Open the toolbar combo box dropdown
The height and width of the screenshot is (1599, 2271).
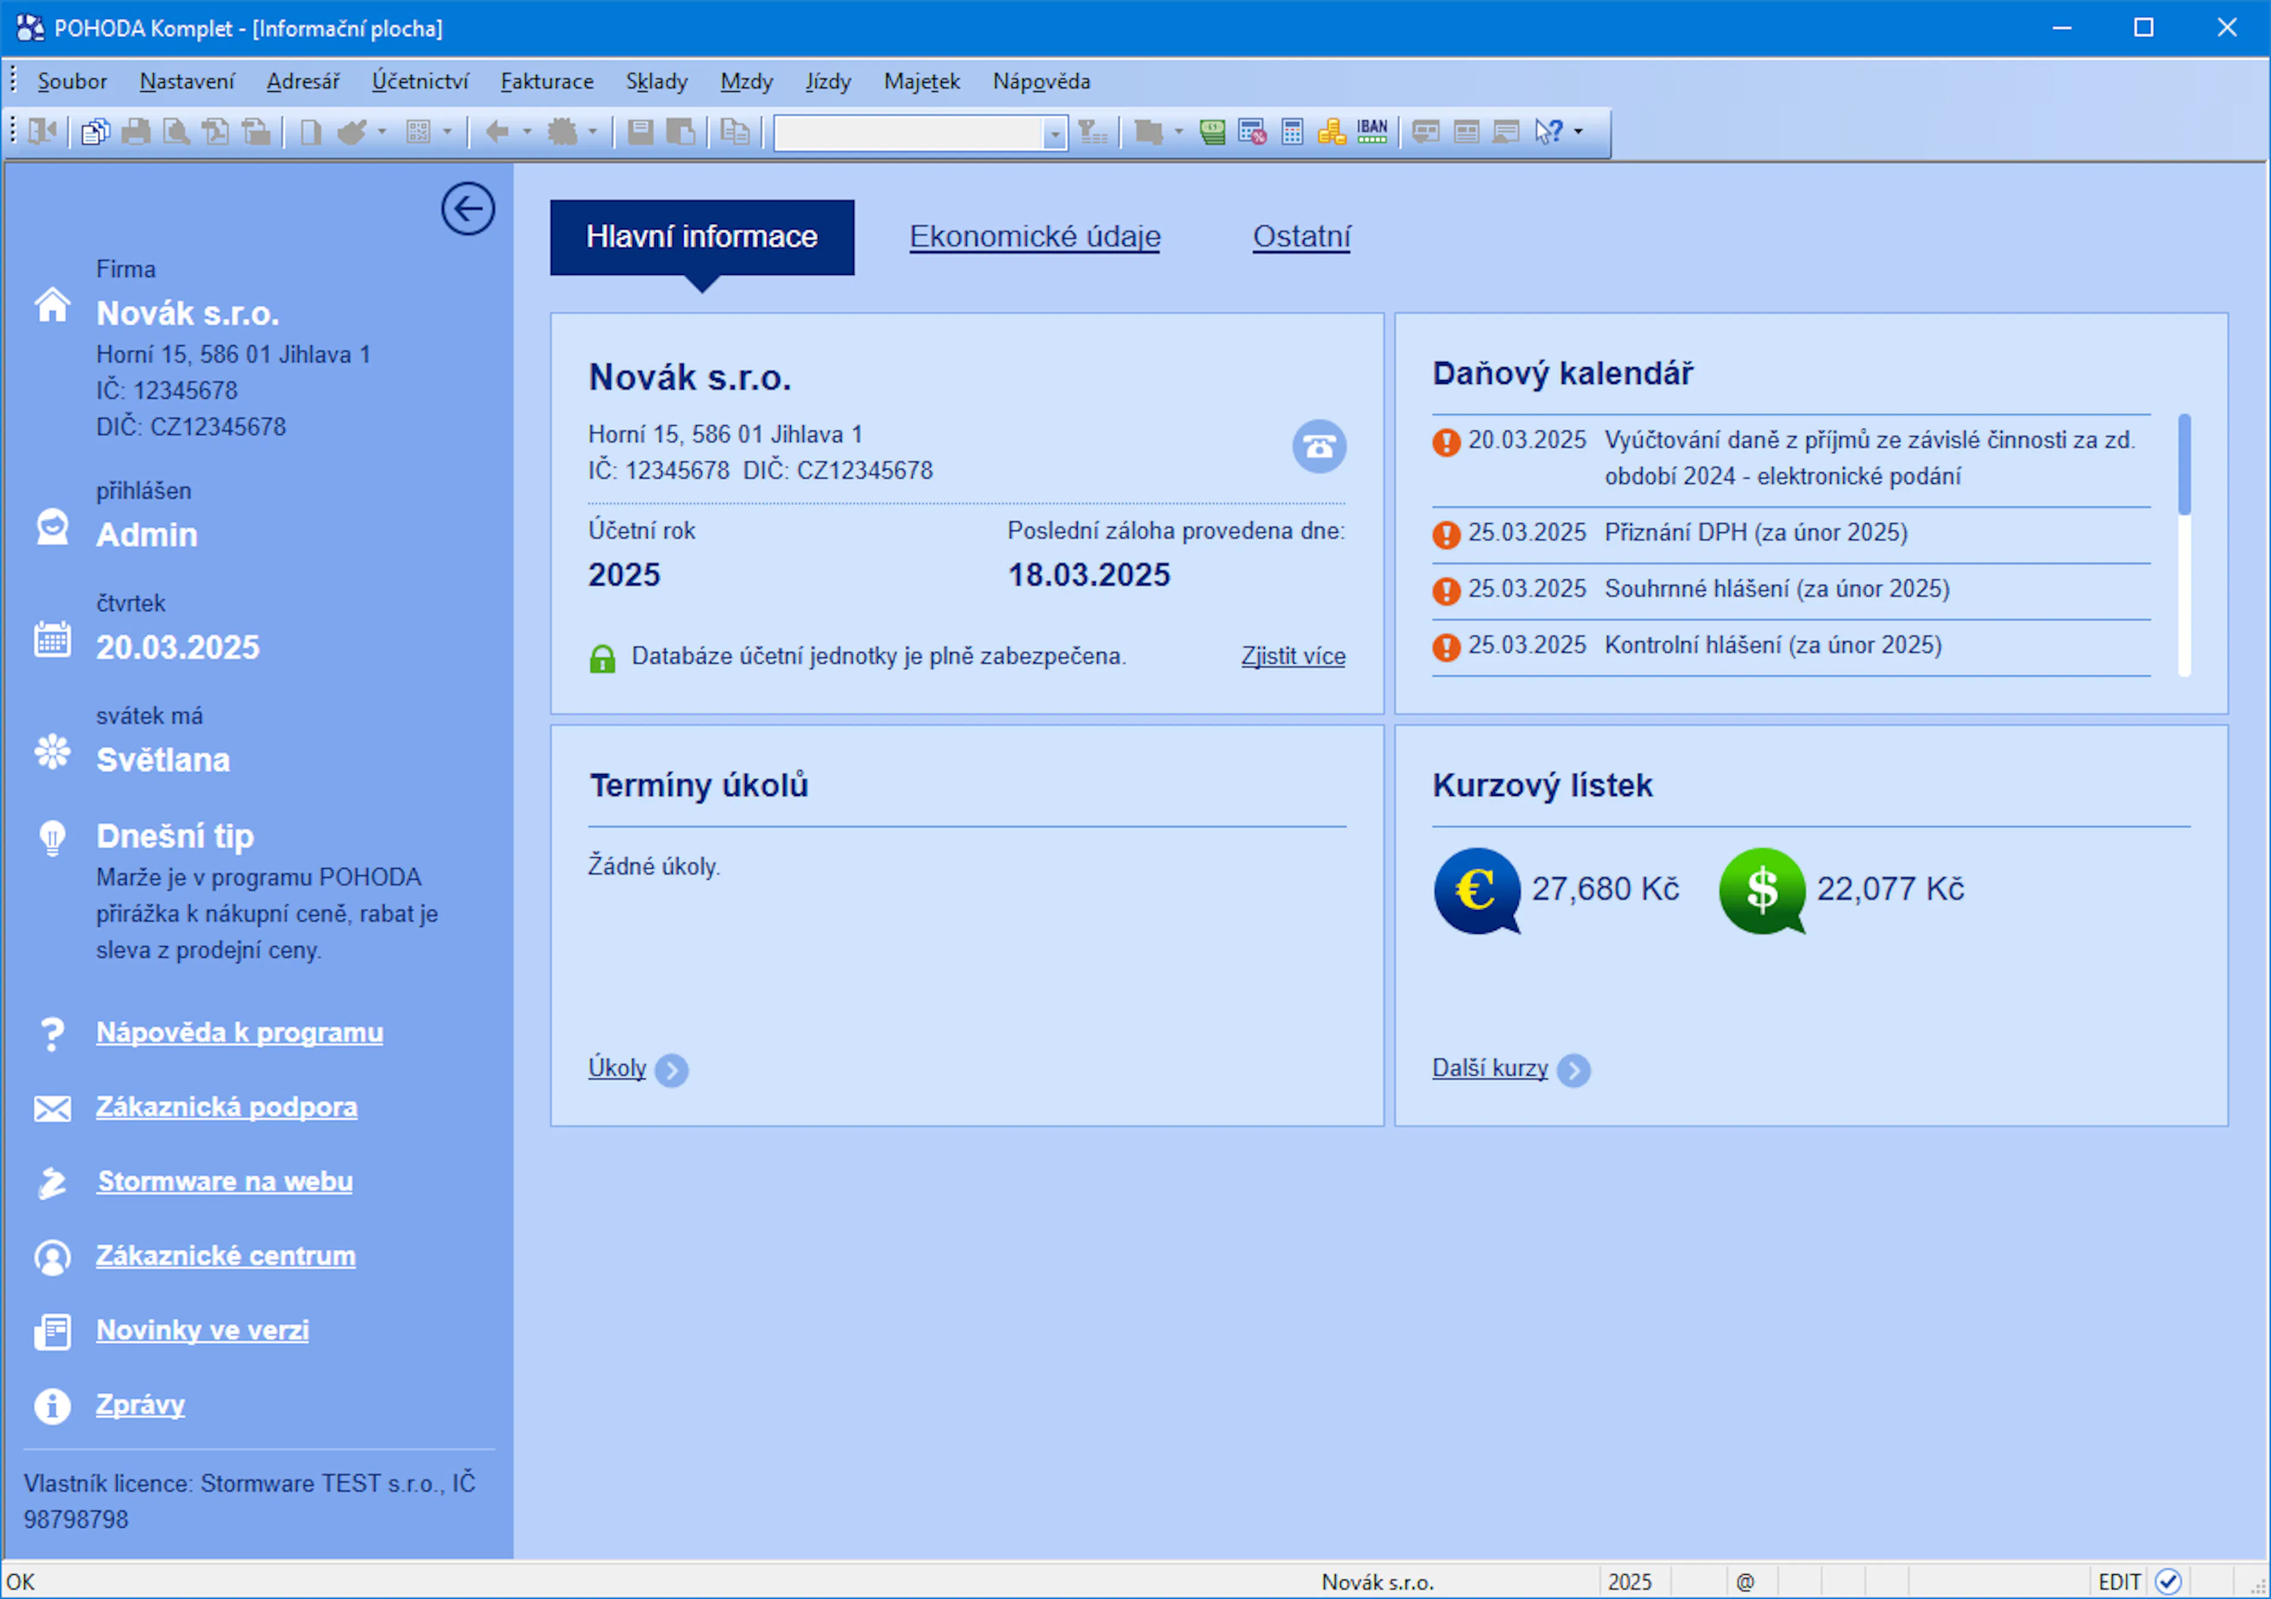(1054, 132)
